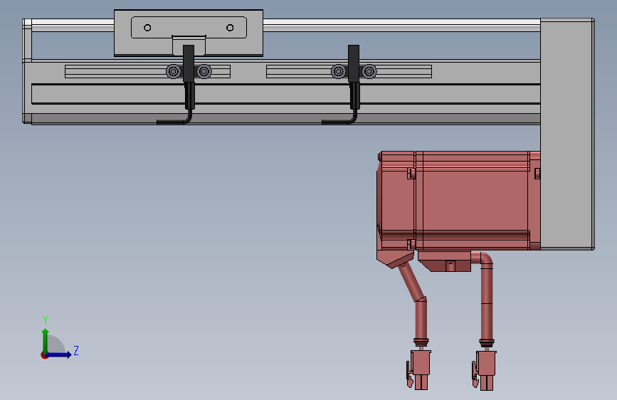Image resolution: width=617 pixels, height=400 pixels.
Task: Click the red origin dot of the triad
Action: [44, 355]
